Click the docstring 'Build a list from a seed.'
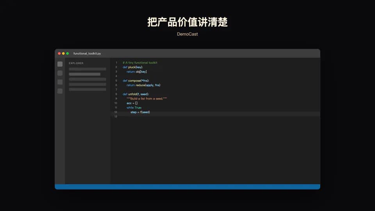Screen dimensions: 375x211 pos(146,98)
